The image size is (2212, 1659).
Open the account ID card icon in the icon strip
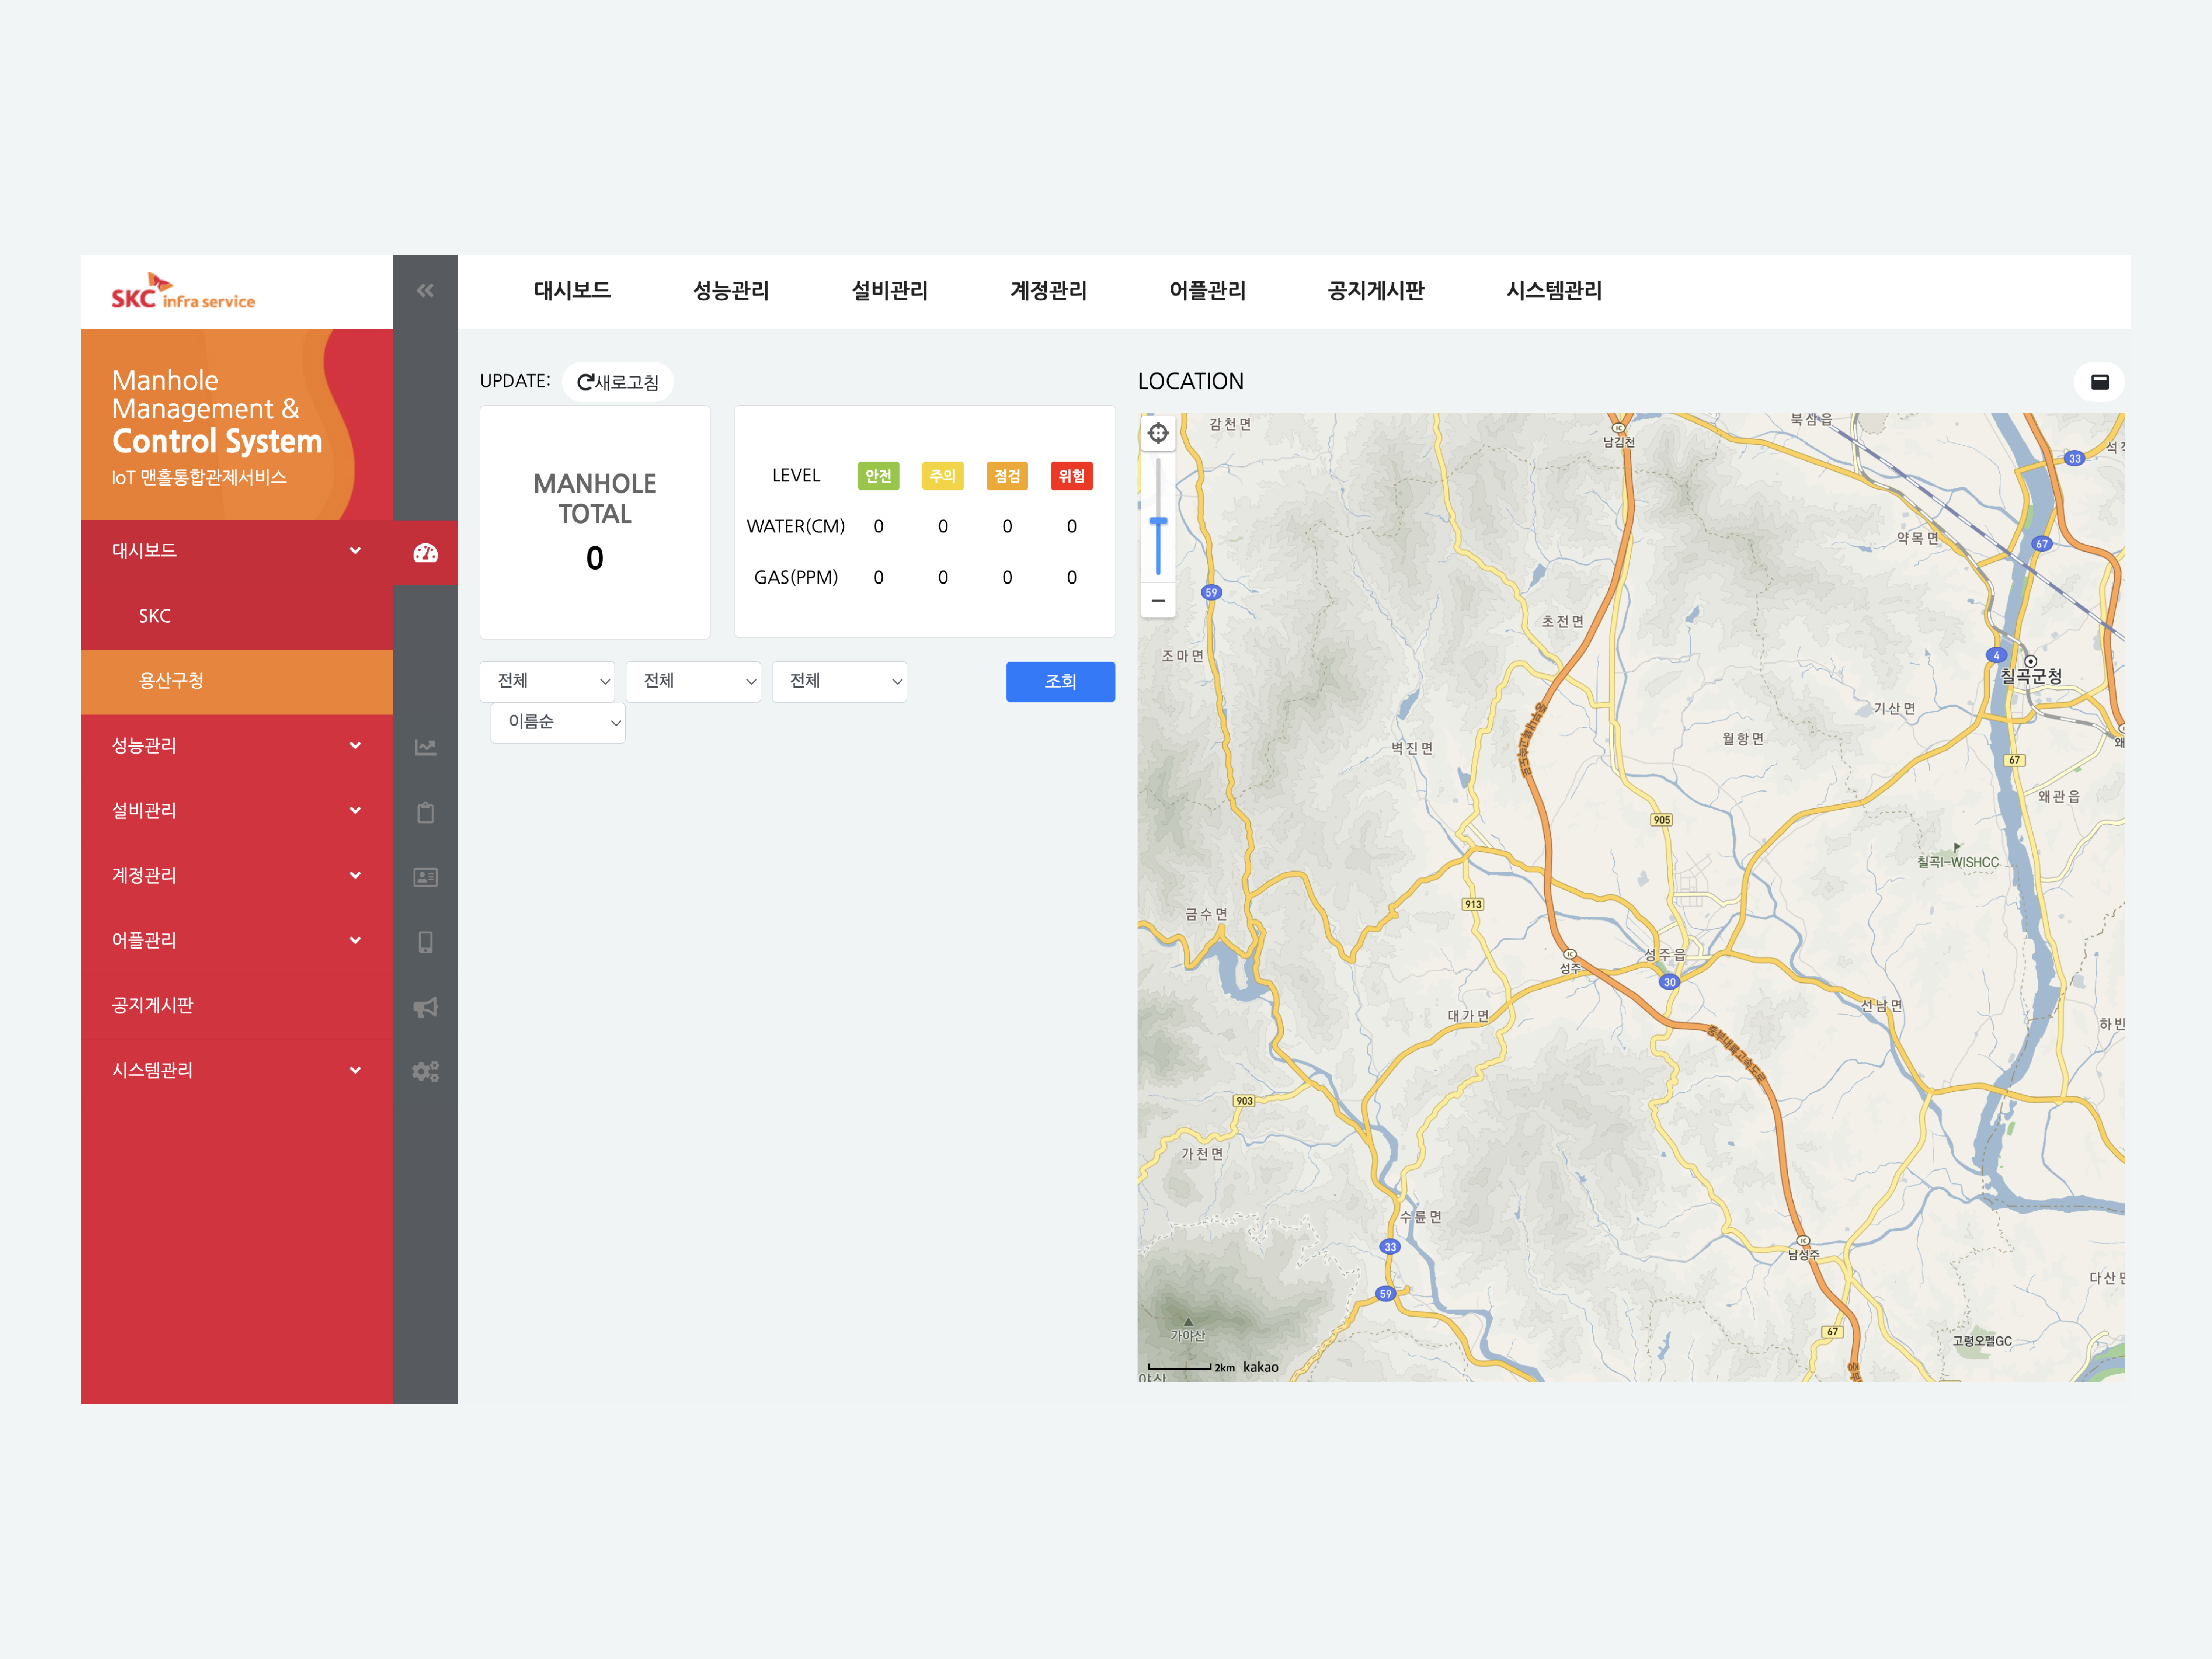tap(425, 877)
